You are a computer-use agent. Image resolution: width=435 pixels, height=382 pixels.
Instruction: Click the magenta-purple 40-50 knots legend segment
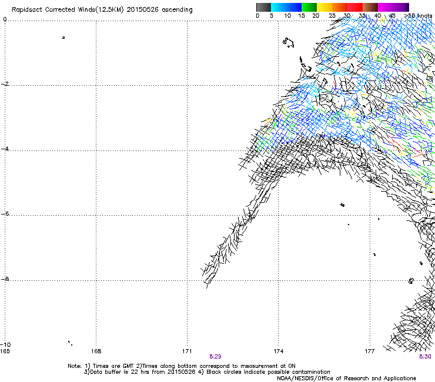point(393,7)
